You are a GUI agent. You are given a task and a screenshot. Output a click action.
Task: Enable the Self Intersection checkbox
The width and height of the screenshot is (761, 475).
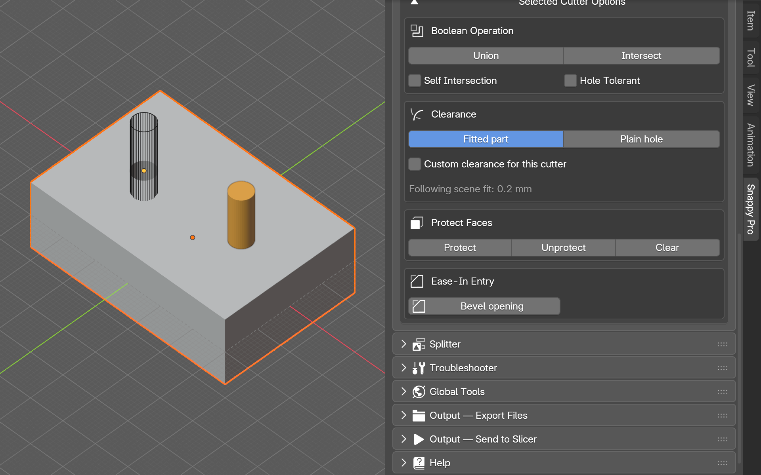click(415, 81)
